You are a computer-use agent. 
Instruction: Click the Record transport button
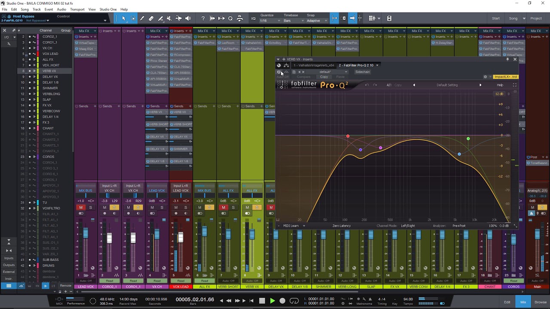(282, 301)
